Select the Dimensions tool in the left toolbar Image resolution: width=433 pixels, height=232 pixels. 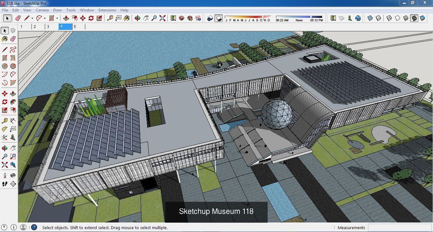(x=13, y=121)
